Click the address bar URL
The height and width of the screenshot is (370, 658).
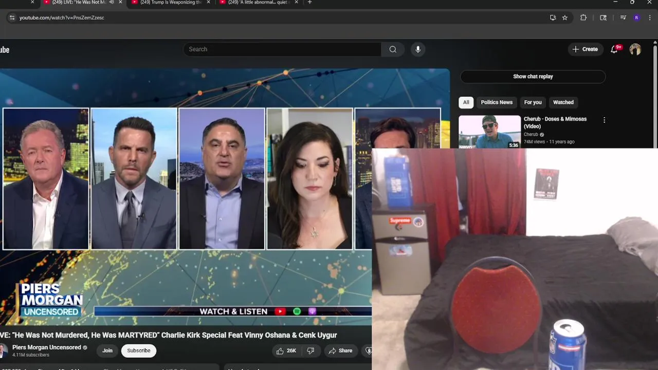pos(62,17)
